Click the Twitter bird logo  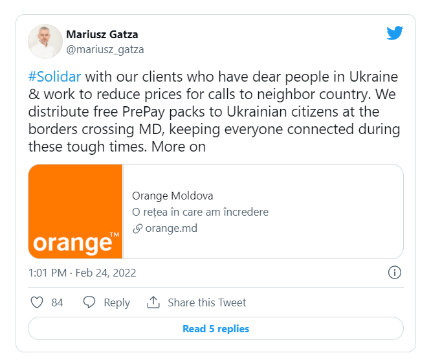(x=395, y=34)
